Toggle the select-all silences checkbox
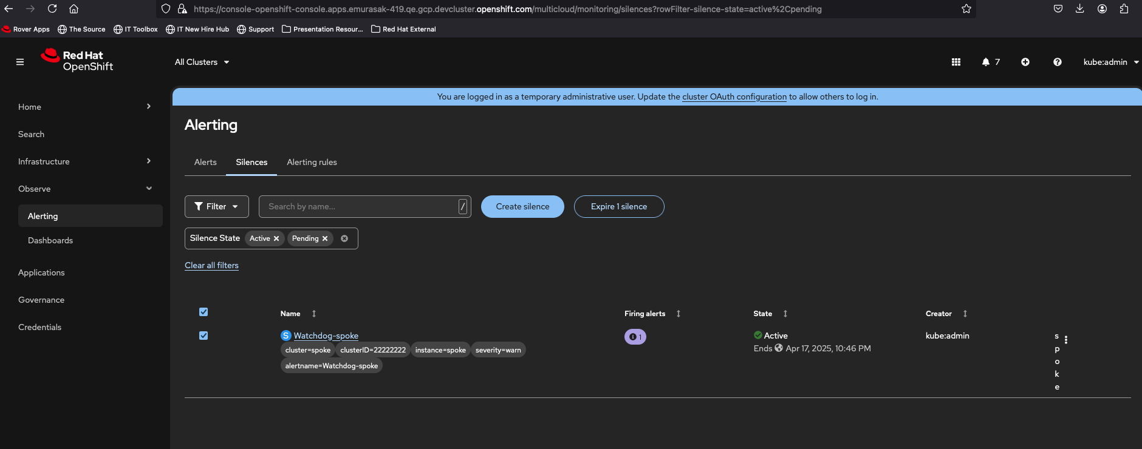 203,312
